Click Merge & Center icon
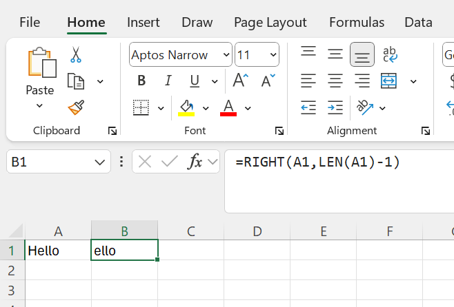The image size is (454, 307). [388, 81]
